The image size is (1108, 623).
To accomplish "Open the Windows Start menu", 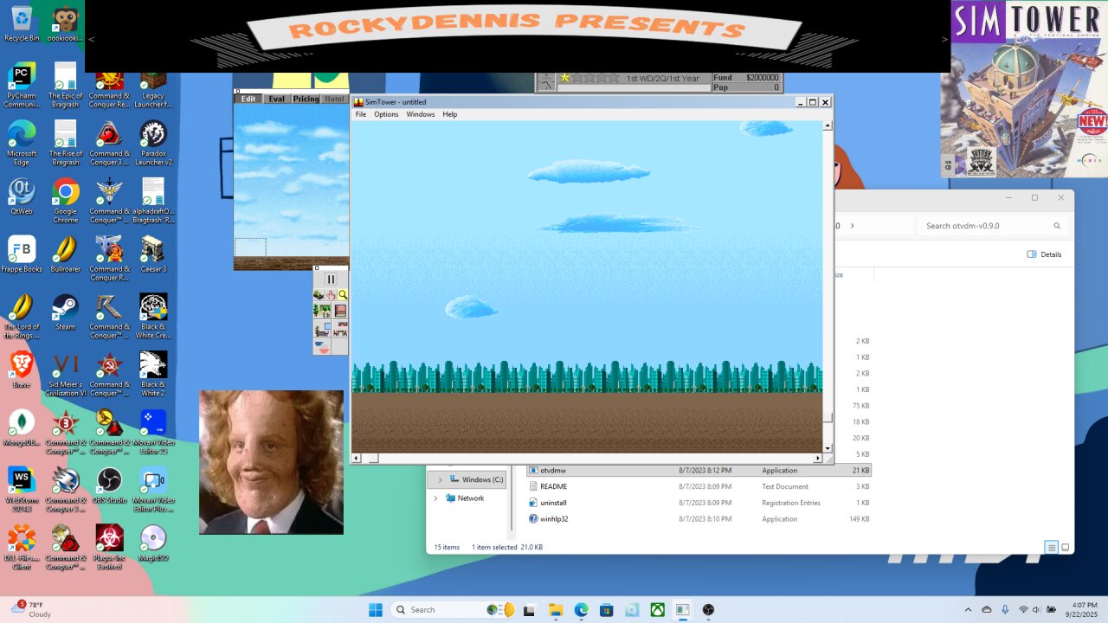I will click(x=375, y=610).
